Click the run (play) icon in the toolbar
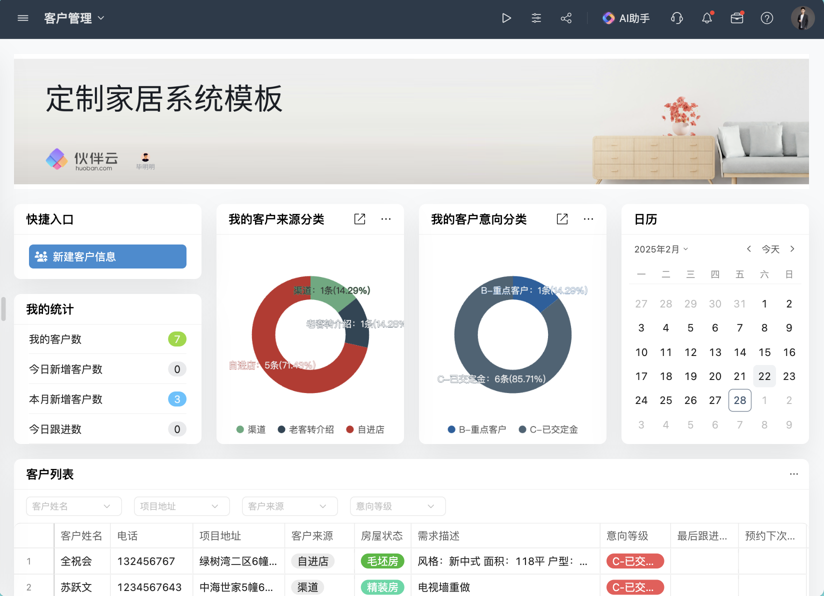The image size is (824, 596). (x=506, y=18)
